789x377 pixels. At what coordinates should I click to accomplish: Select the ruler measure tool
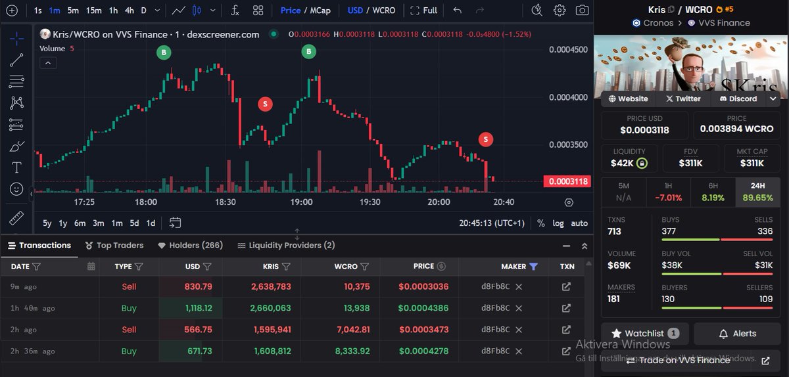(x=16, y=218)
